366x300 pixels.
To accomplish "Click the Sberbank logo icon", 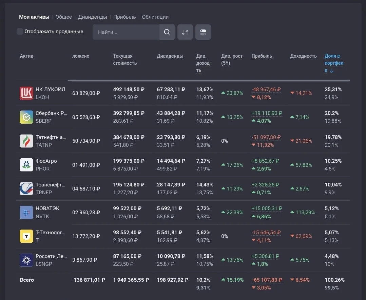I will tap(26, 117).
